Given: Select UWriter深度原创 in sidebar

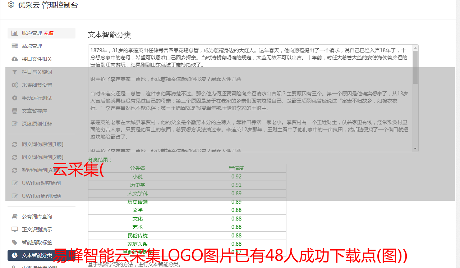Looking at the screenshot, I should pos(41,183).
